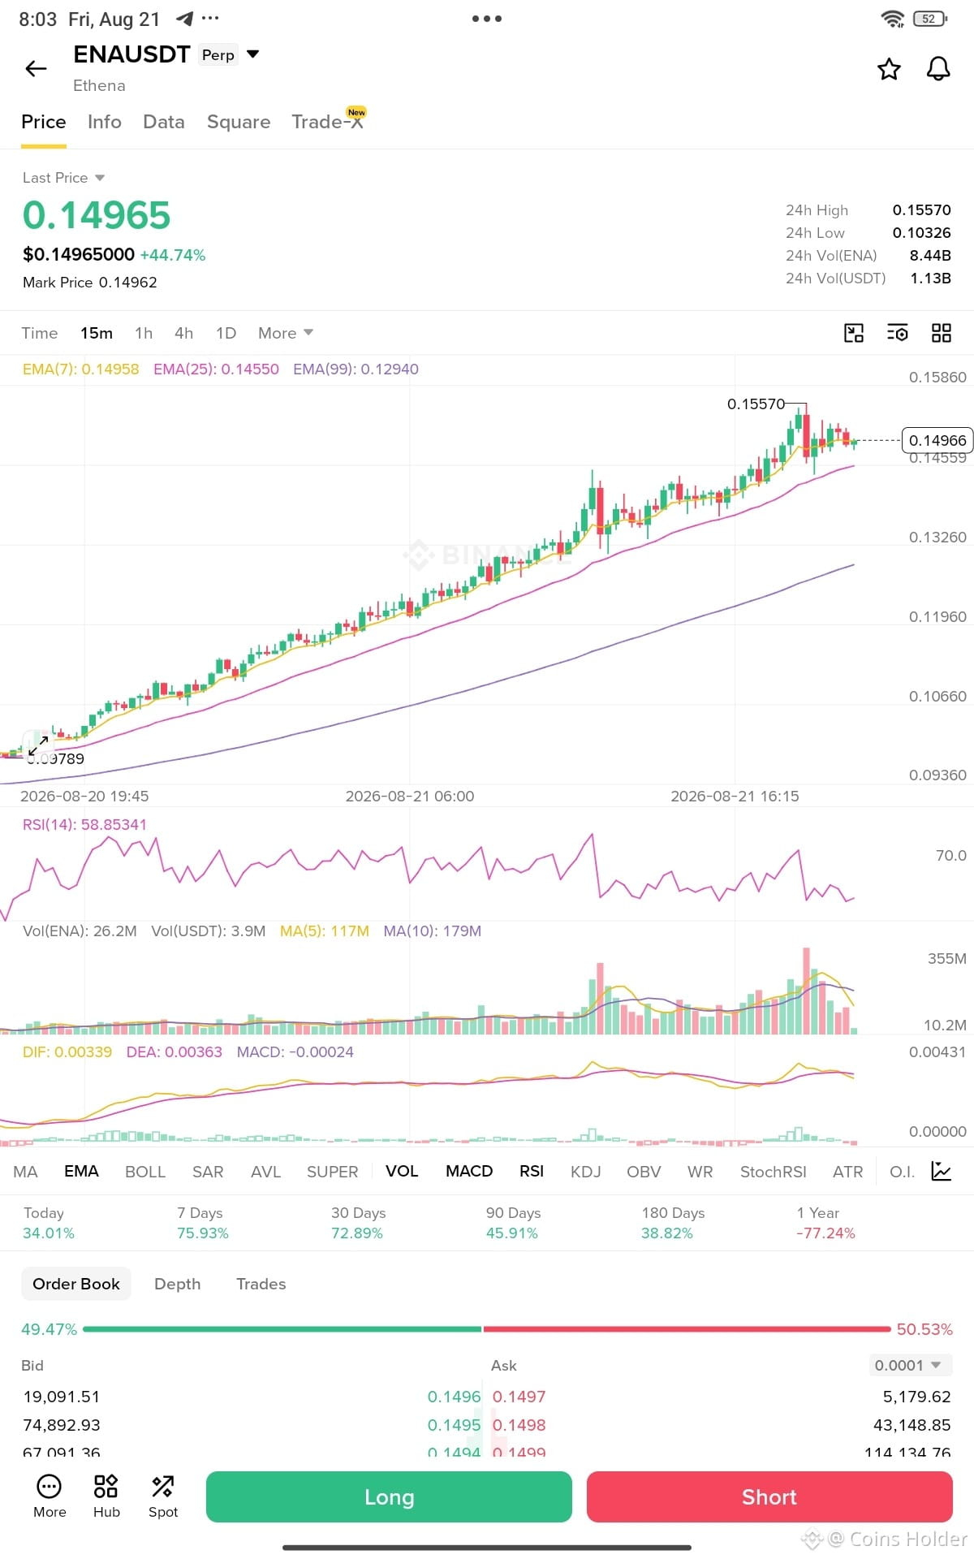The height and width of the screenshot is (1559, 974).
Task: Add ENAUSDT to favorites with star icon
Action: [889, 69]
